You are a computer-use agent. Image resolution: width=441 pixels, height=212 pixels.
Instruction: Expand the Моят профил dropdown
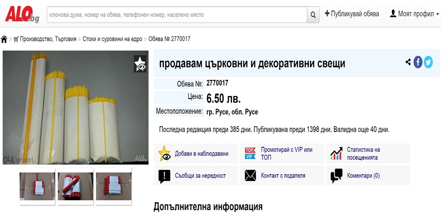415,14
